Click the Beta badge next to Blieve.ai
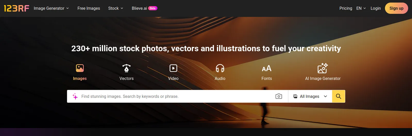 click(153, 8)
